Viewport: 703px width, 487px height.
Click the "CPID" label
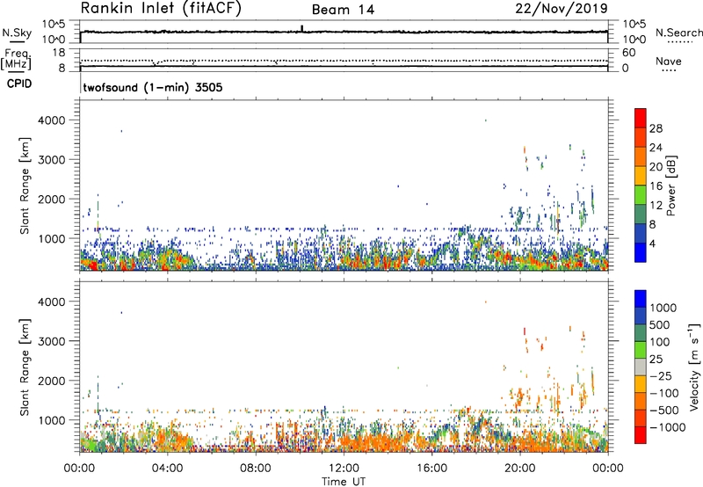(x=19, y=84)
